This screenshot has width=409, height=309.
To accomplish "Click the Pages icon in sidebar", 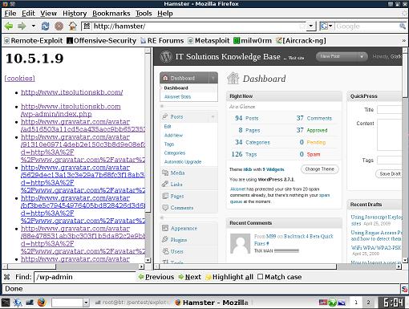I will 165,196.
